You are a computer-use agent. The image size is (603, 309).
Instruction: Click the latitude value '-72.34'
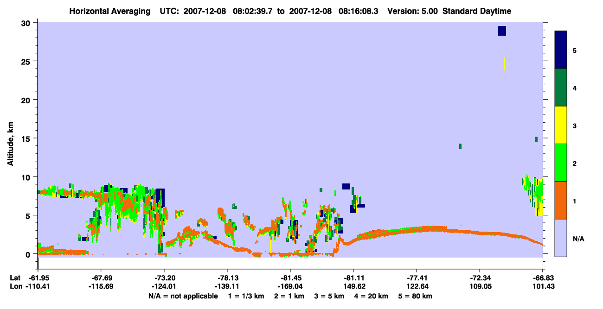pyautogui.click(x=480, y=278)
